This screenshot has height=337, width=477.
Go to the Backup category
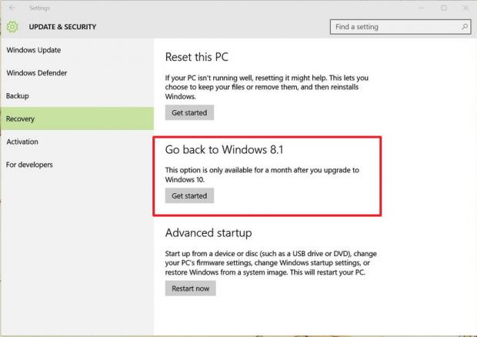[18, 96]
